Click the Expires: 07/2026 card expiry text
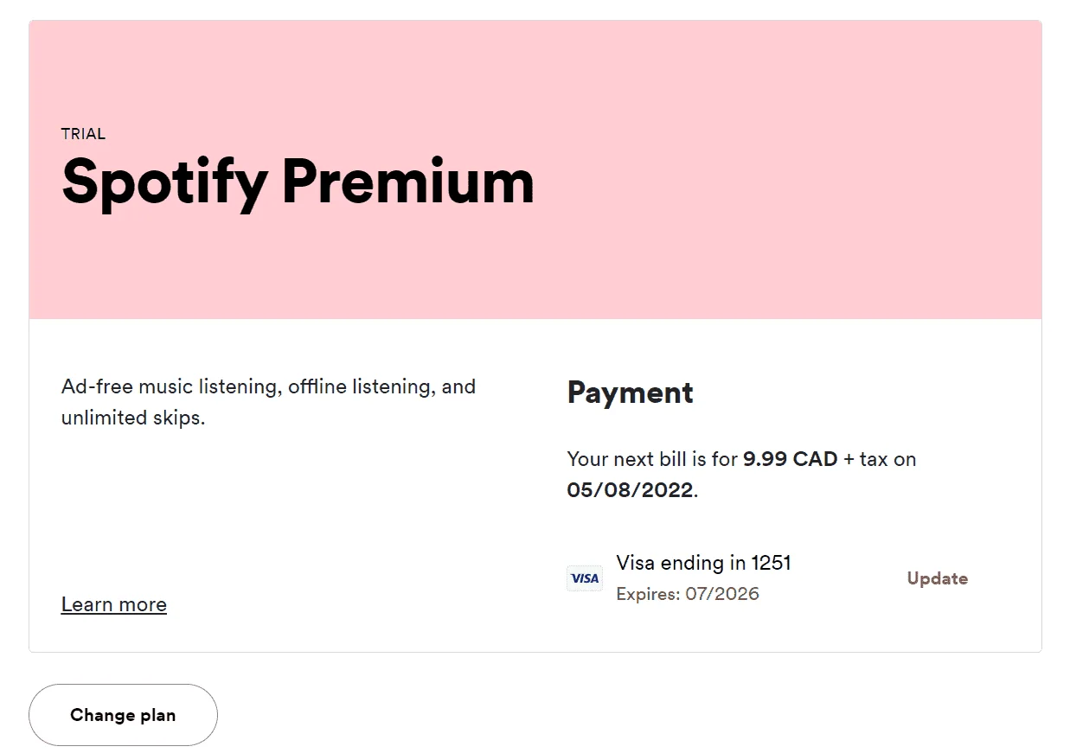 pos(688,594)
